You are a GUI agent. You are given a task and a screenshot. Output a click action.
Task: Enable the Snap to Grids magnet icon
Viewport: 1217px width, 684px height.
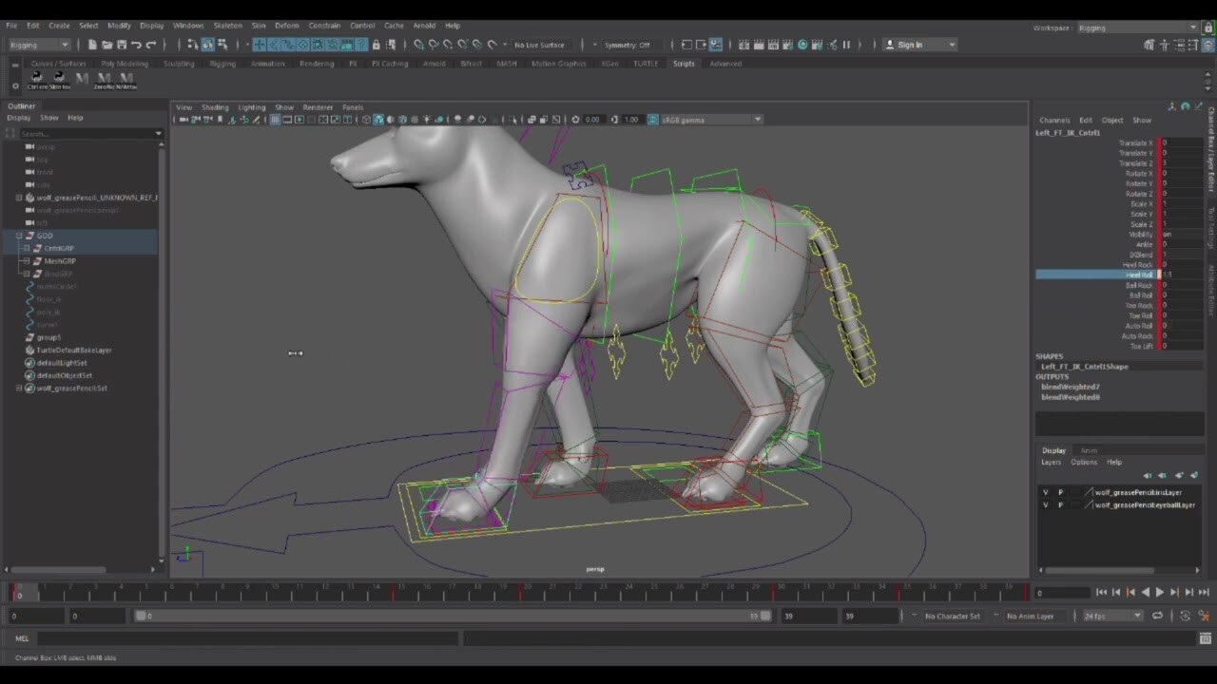(x=259, y=44)
